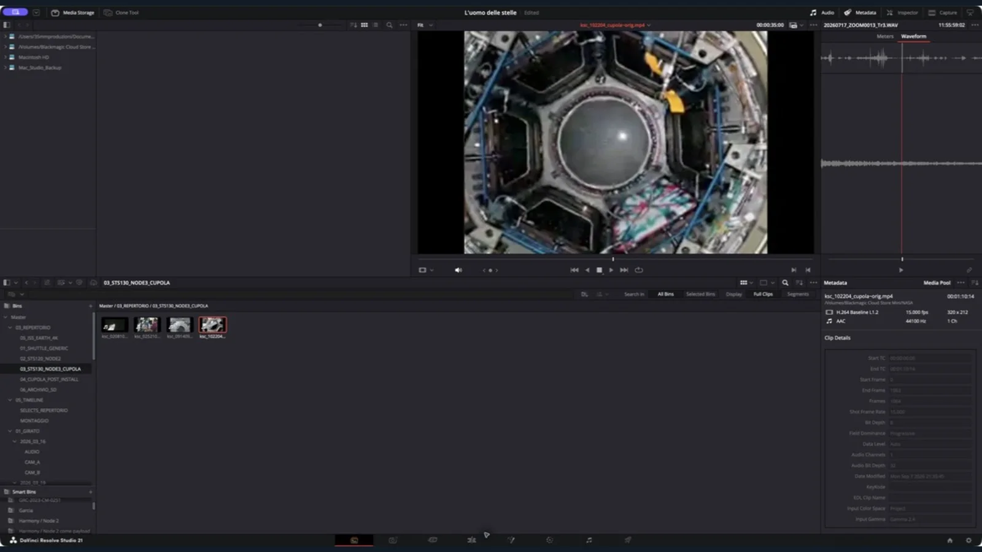Open the viewer Fit zoom dropdown
This screenshot has width=982, height=552.
point(425,25)
